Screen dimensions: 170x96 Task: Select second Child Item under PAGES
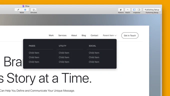pos(34,57)
